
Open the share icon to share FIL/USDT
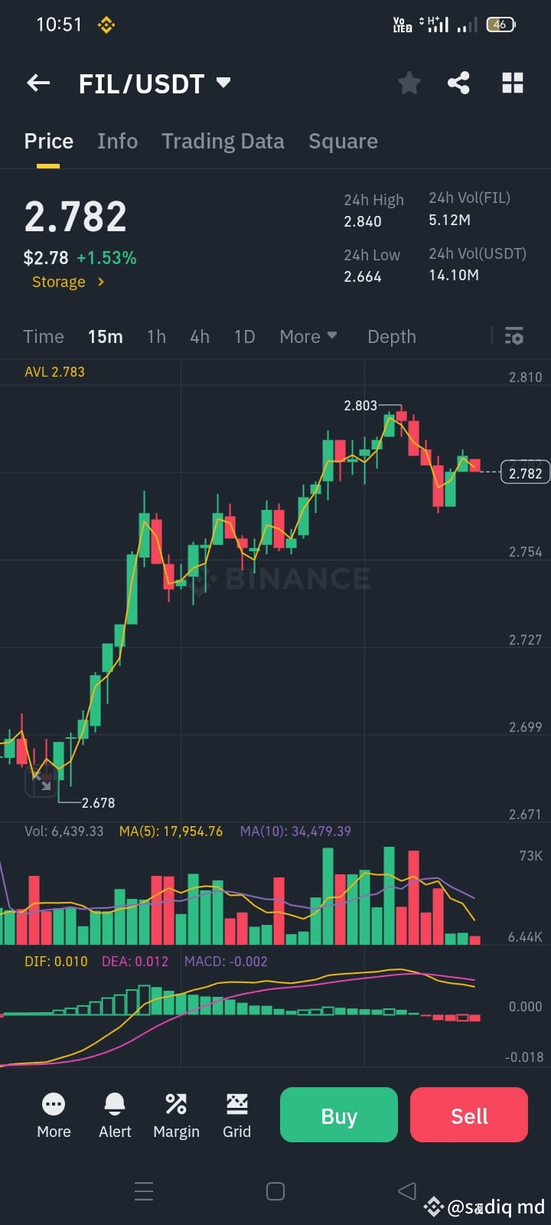(x=458, y=83)
